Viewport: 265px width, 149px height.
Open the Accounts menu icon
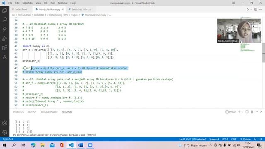[5, 123]
